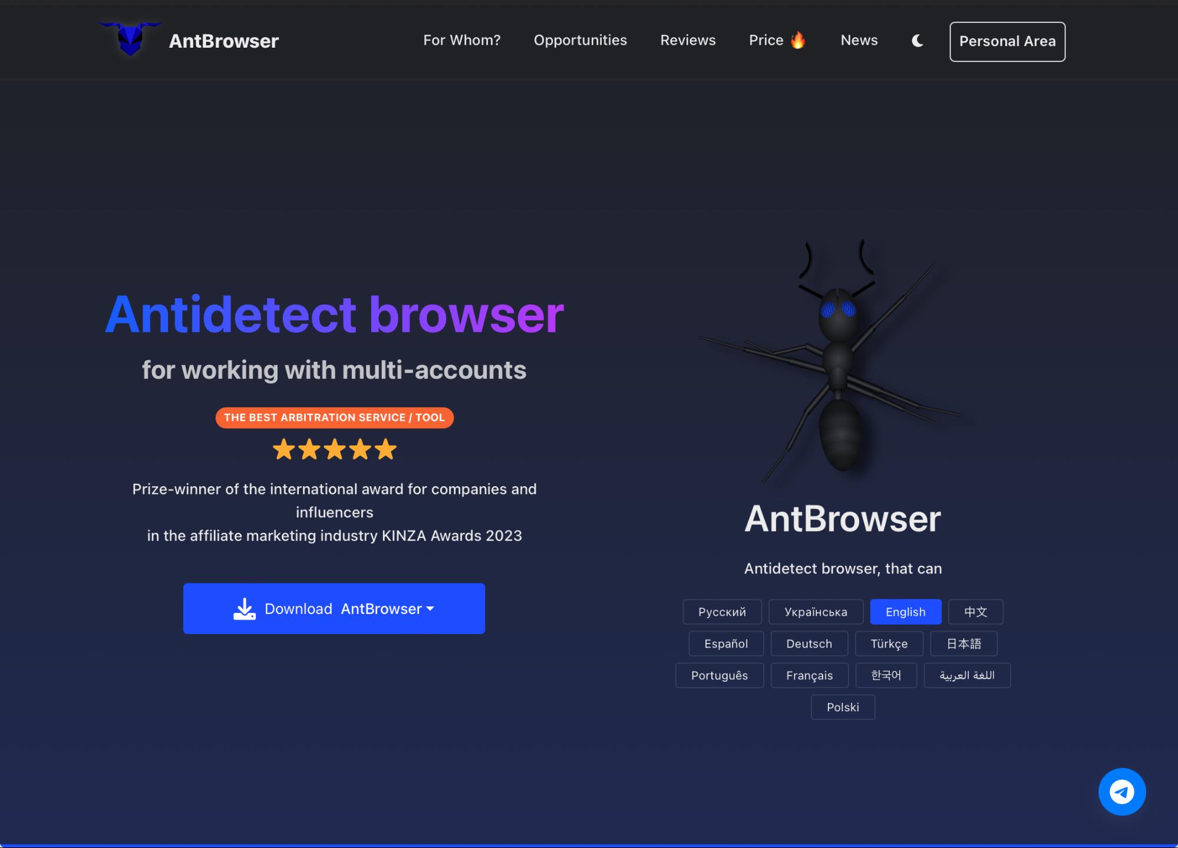Click Download AntBrowser button
The height and width of the screenshot is (848, 1178).
click(x=334, y=608)
